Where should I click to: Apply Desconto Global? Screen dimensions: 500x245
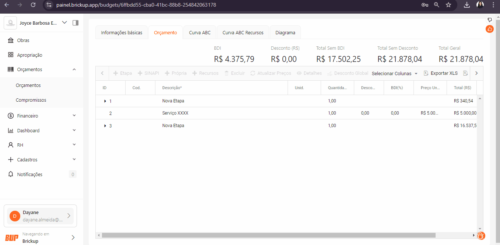(x=348, y=73)
